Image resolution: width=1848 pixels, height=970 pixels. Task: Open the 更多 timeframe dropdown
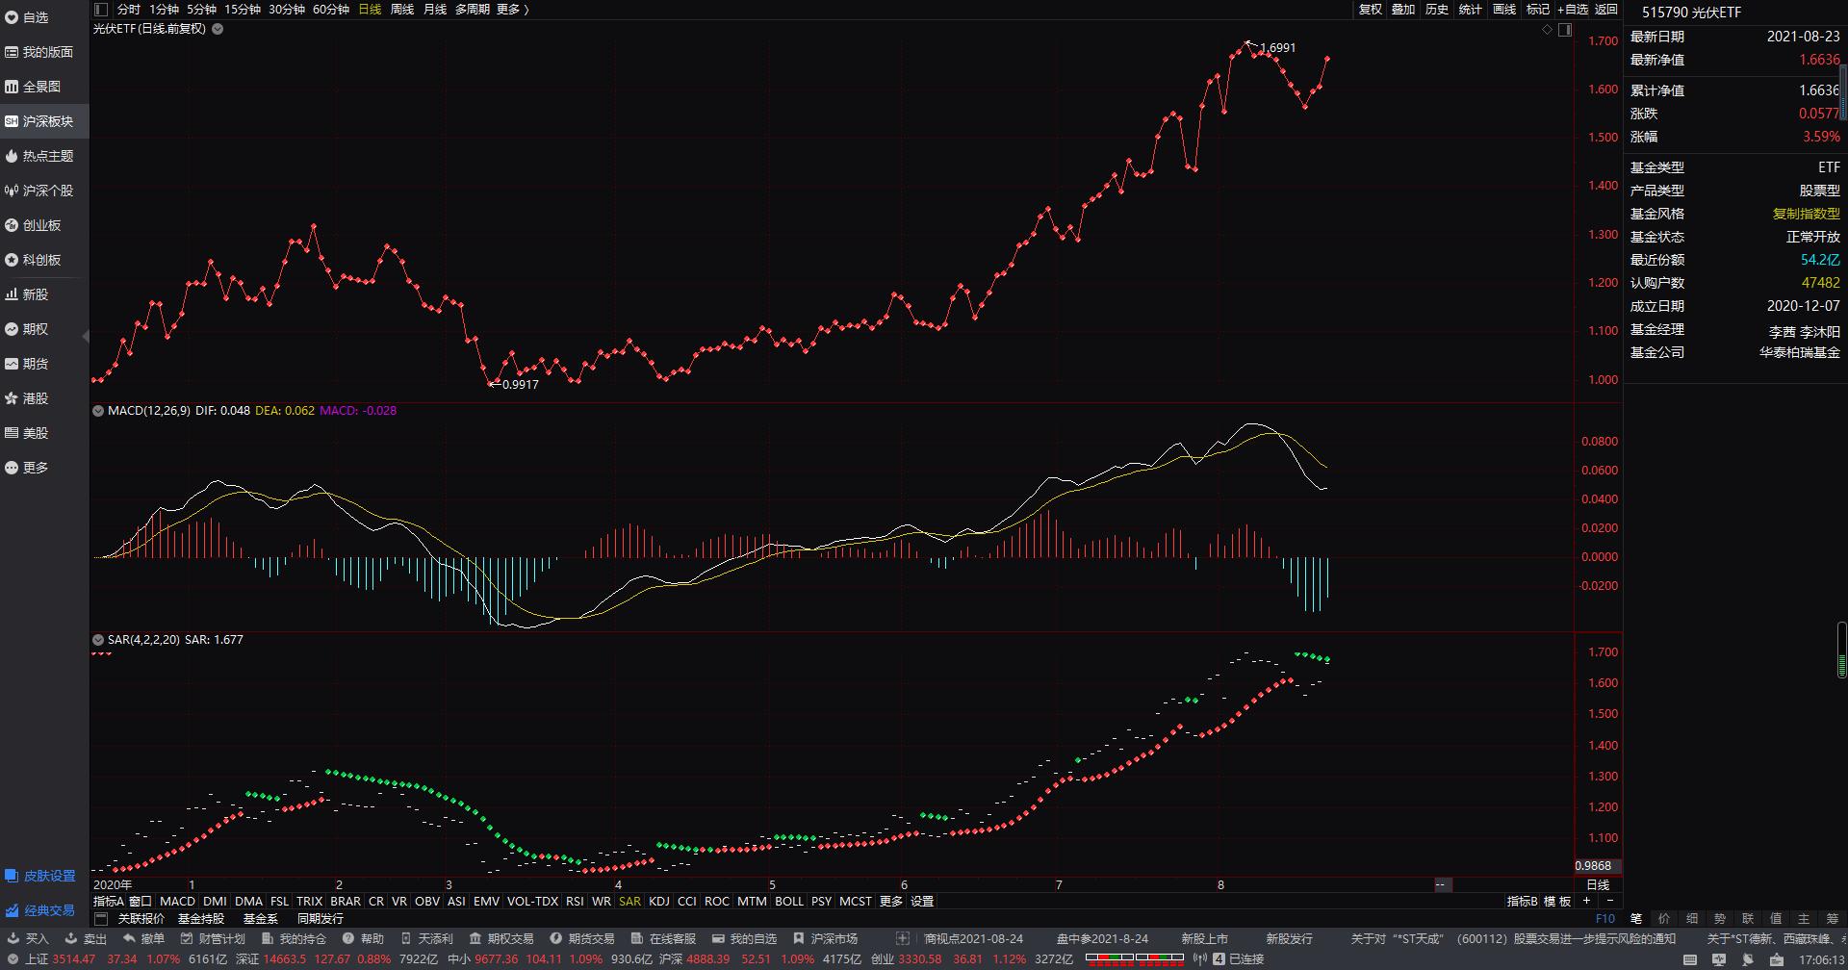point(512,9)
